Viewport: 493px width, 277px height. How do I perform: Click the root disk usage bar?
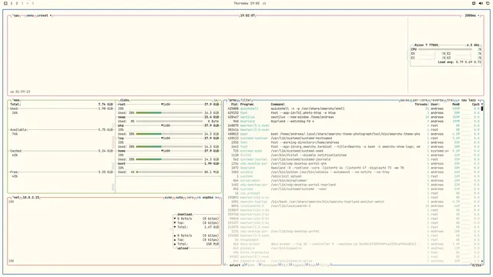(x=169, y=113)
